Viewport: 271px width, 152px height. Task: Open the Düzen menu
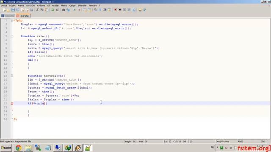[12, 5]
